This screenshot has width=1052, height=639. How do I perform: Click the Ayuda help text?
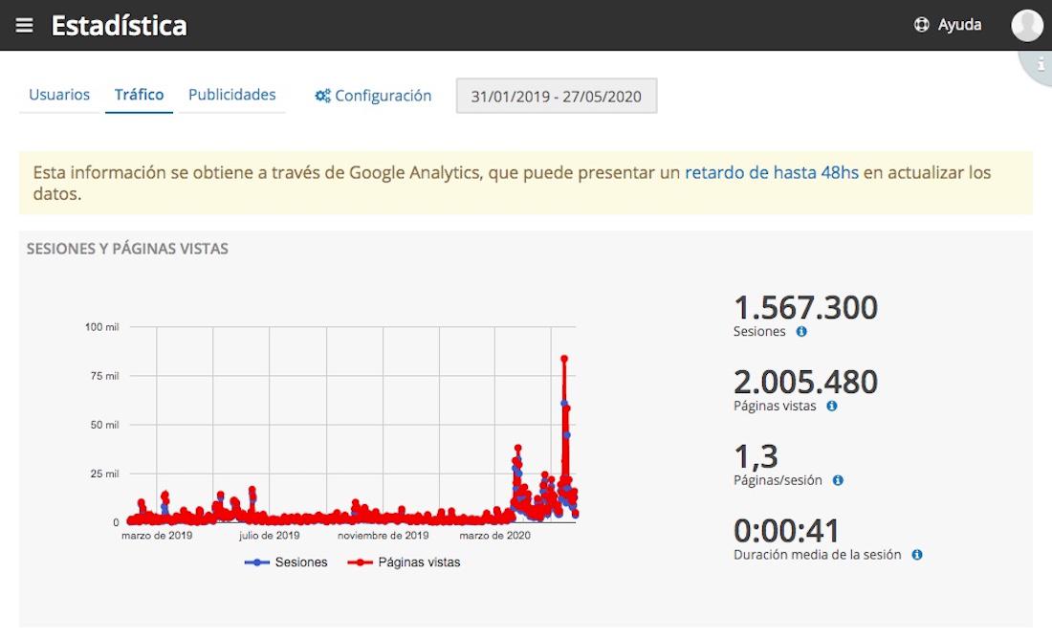click(959, 26)
